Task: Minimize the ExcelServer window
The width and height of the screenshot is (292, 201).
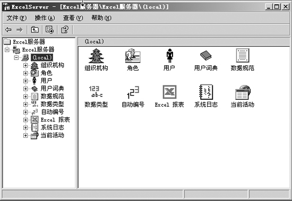Action: point(269,7)
